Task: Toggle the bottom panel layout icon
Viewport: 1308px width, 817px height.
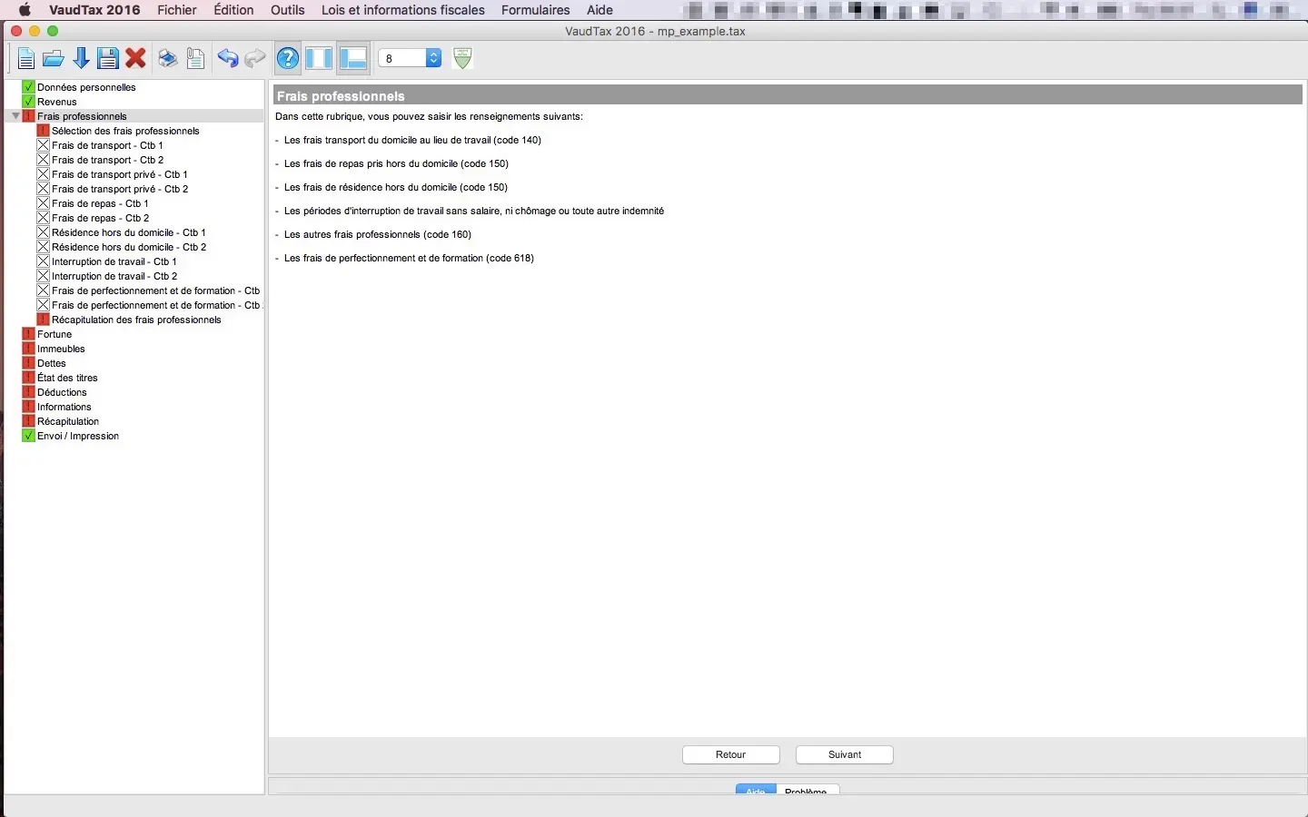Action: click(353, 59)
